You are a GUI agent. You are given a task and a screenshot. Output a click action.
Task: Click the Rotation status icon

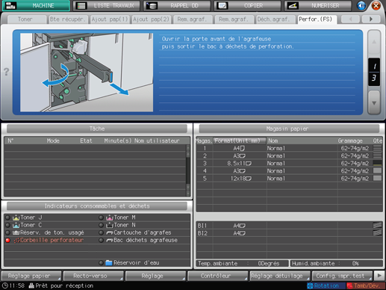click(310, 286)
